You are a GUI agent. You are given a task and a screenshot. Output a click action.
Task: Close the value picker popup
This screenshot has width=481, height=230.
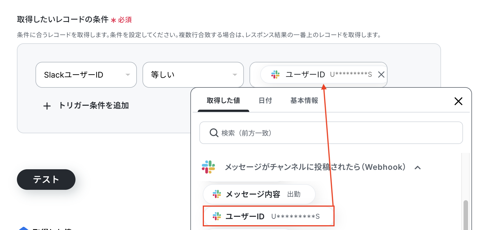click(458, 101)
